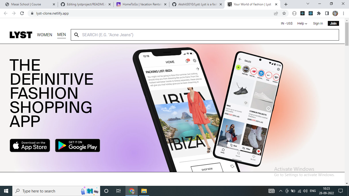Open the IN - US$ region selector
Image resolution: width=349 pixels, height=196 pixels.
tap(287, 23)
